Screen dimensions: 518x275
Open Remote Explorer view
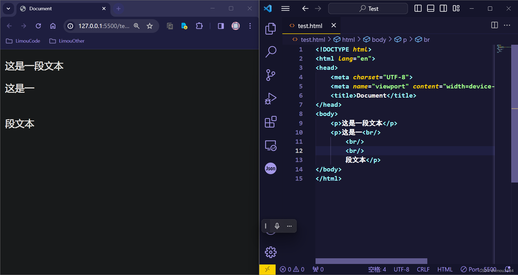270,146
